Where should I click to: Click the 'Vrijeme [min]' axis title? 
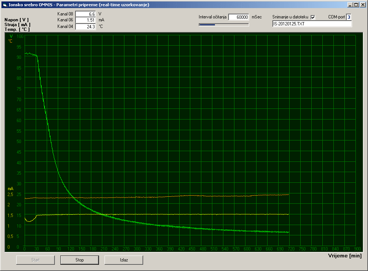345,256
